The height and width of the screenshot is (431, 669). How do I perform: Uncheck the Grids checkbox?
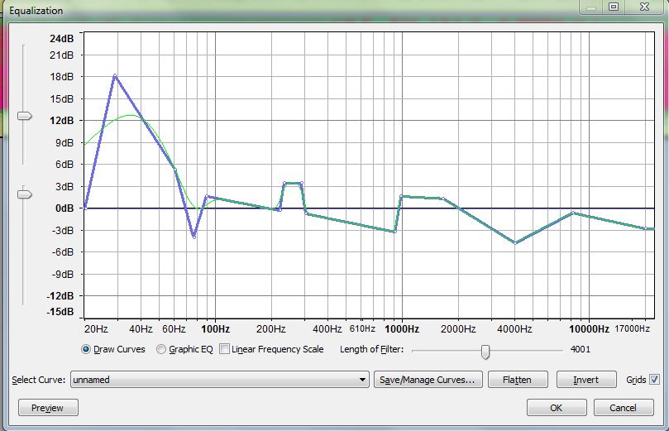(654, 379)
